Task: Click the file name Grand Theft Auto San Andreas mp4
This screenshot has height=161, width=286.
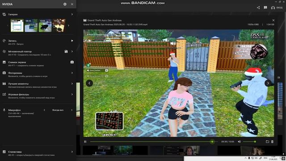Action: 115,25
